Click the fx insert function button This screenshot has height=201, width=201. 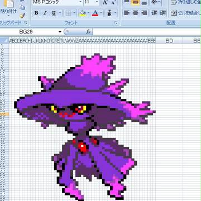[x=89, y=32]
